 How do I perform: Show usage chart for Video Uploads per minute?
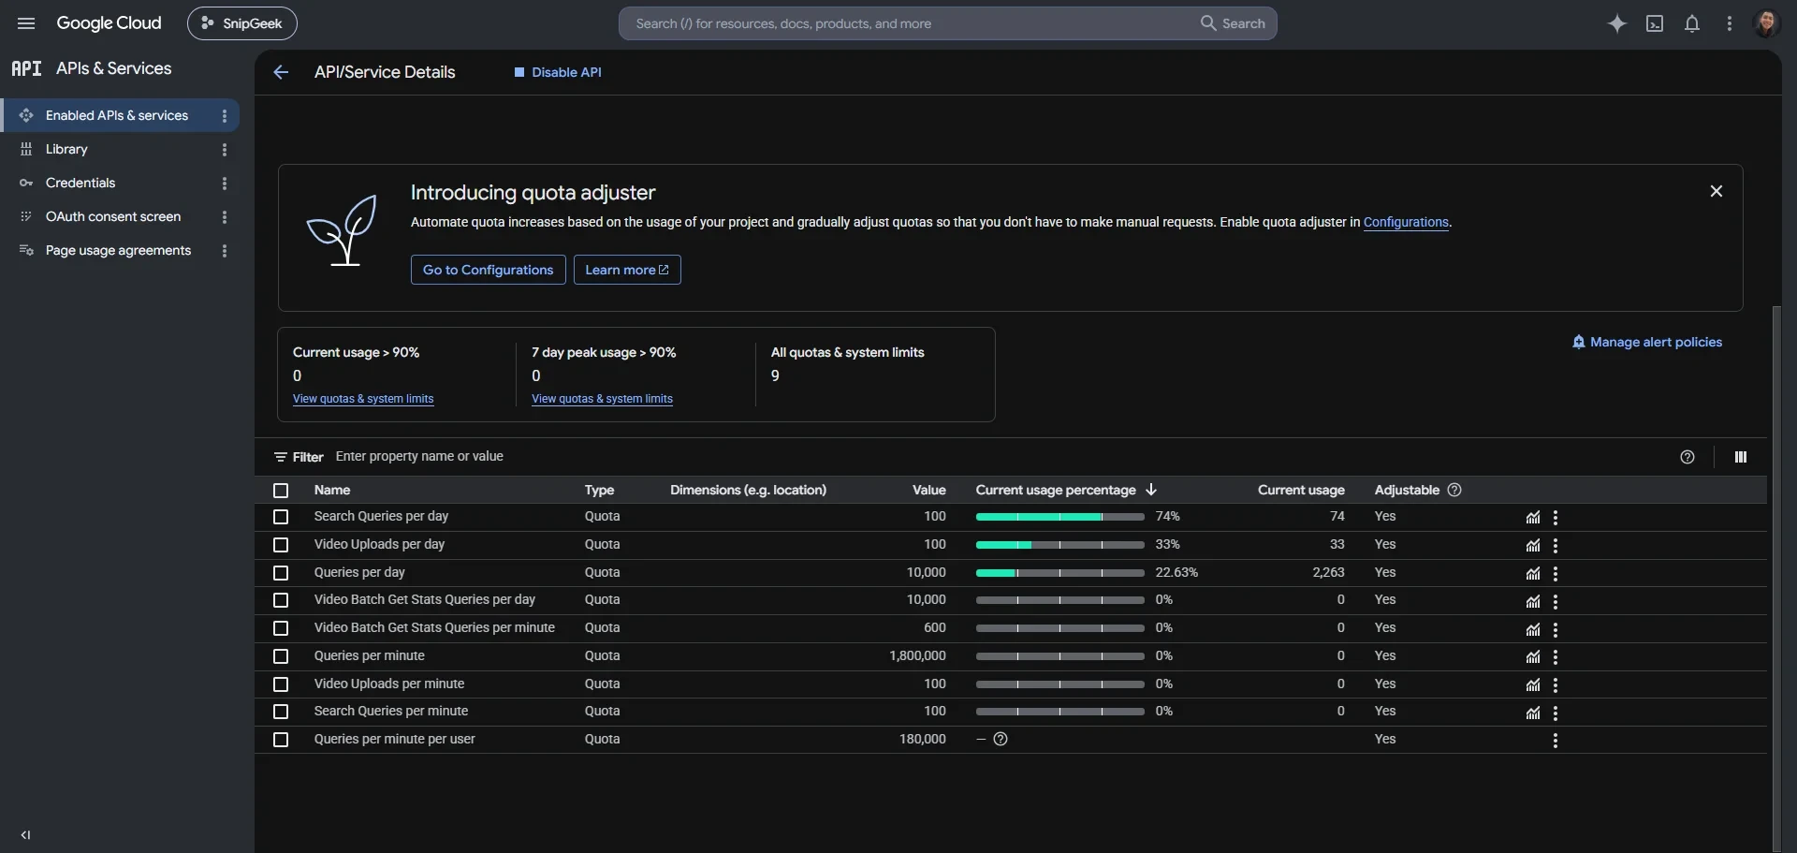[1533, 684]
